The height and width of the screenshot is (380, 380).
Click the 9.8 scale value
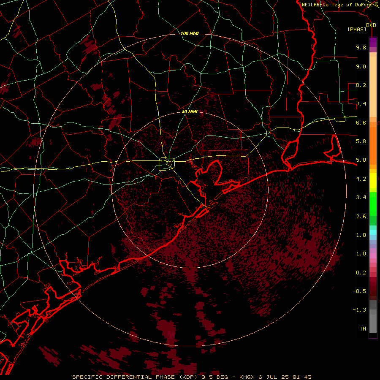(361, 47)
